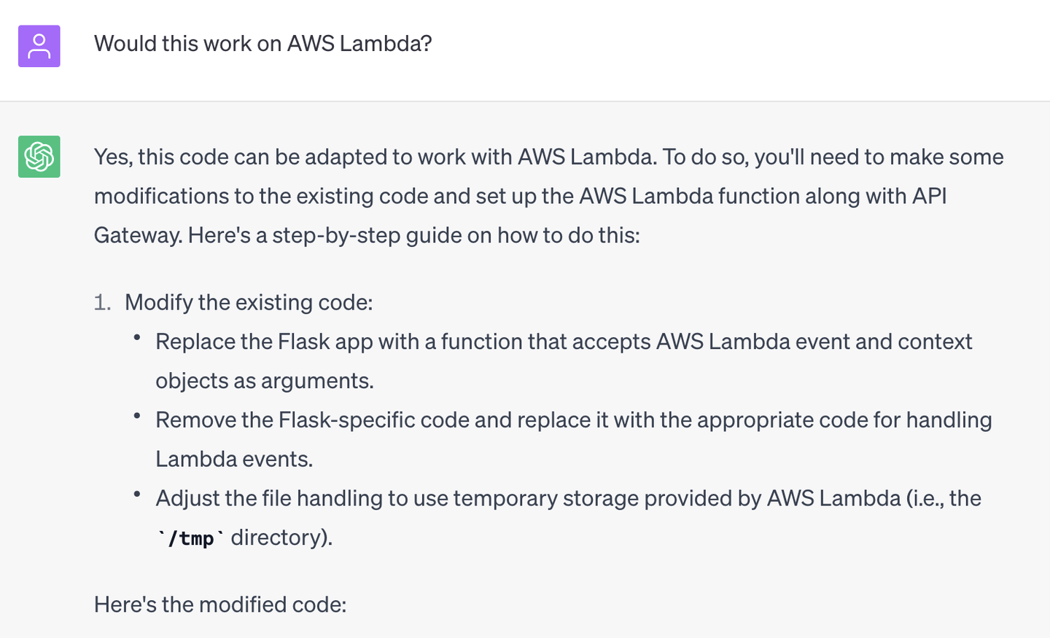Click the divider line between the two messages

tap(525, 101)
